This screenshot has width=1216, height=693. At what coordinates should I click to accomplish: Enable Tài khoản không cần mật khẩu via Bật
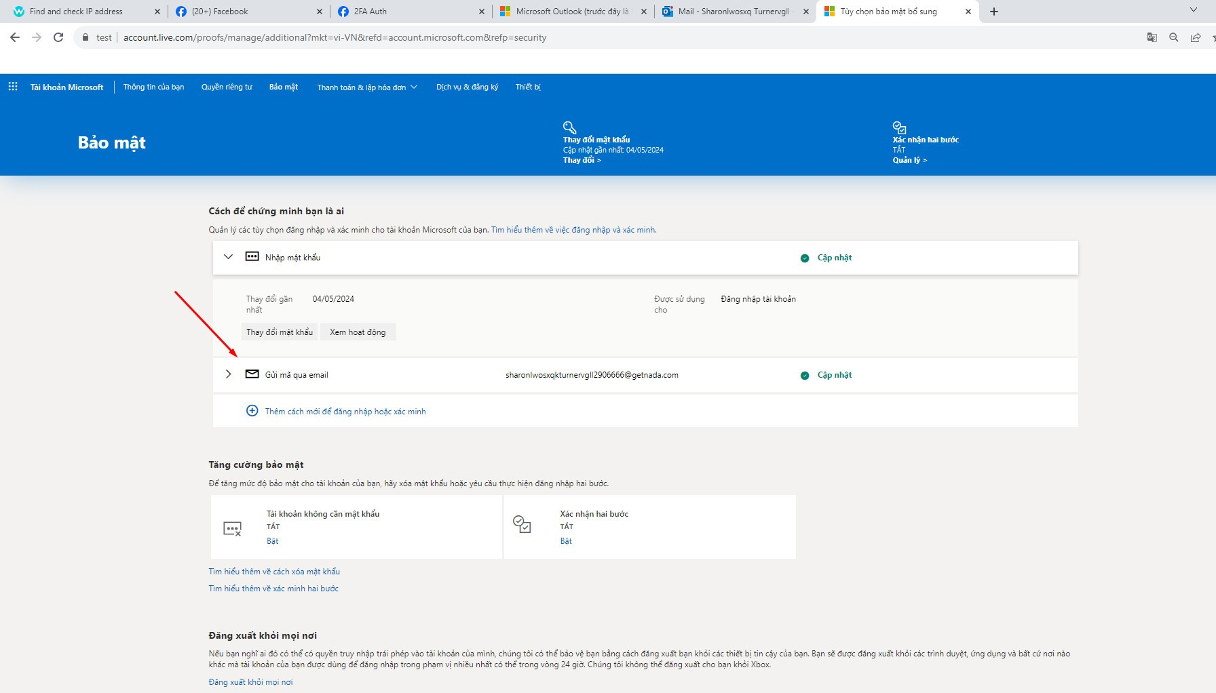click(x=272, y=540)
